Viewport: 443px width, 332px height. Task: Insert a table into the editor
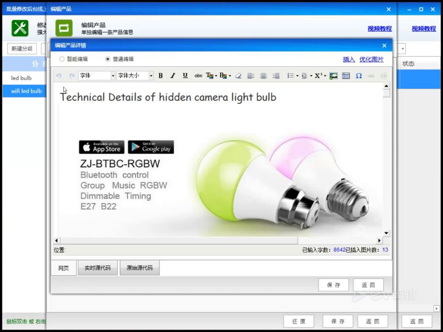pyautogui.click(x=346, y=76)
